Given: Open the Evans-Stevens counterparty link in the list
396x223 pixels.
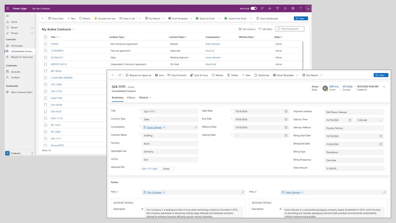Looking at the screenshot, I should (213, 44).
